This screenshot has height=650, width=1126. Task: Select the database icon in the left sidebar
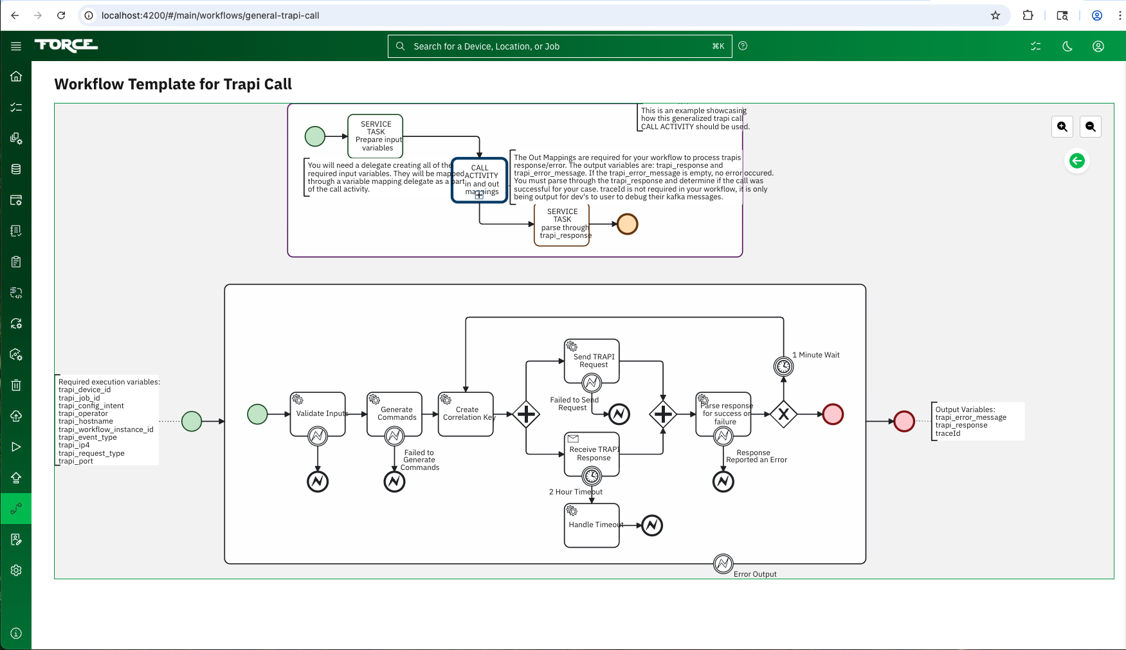pyautogui.click(x=16, y=169)
